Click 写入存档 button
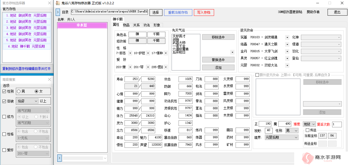 [204, 12]
